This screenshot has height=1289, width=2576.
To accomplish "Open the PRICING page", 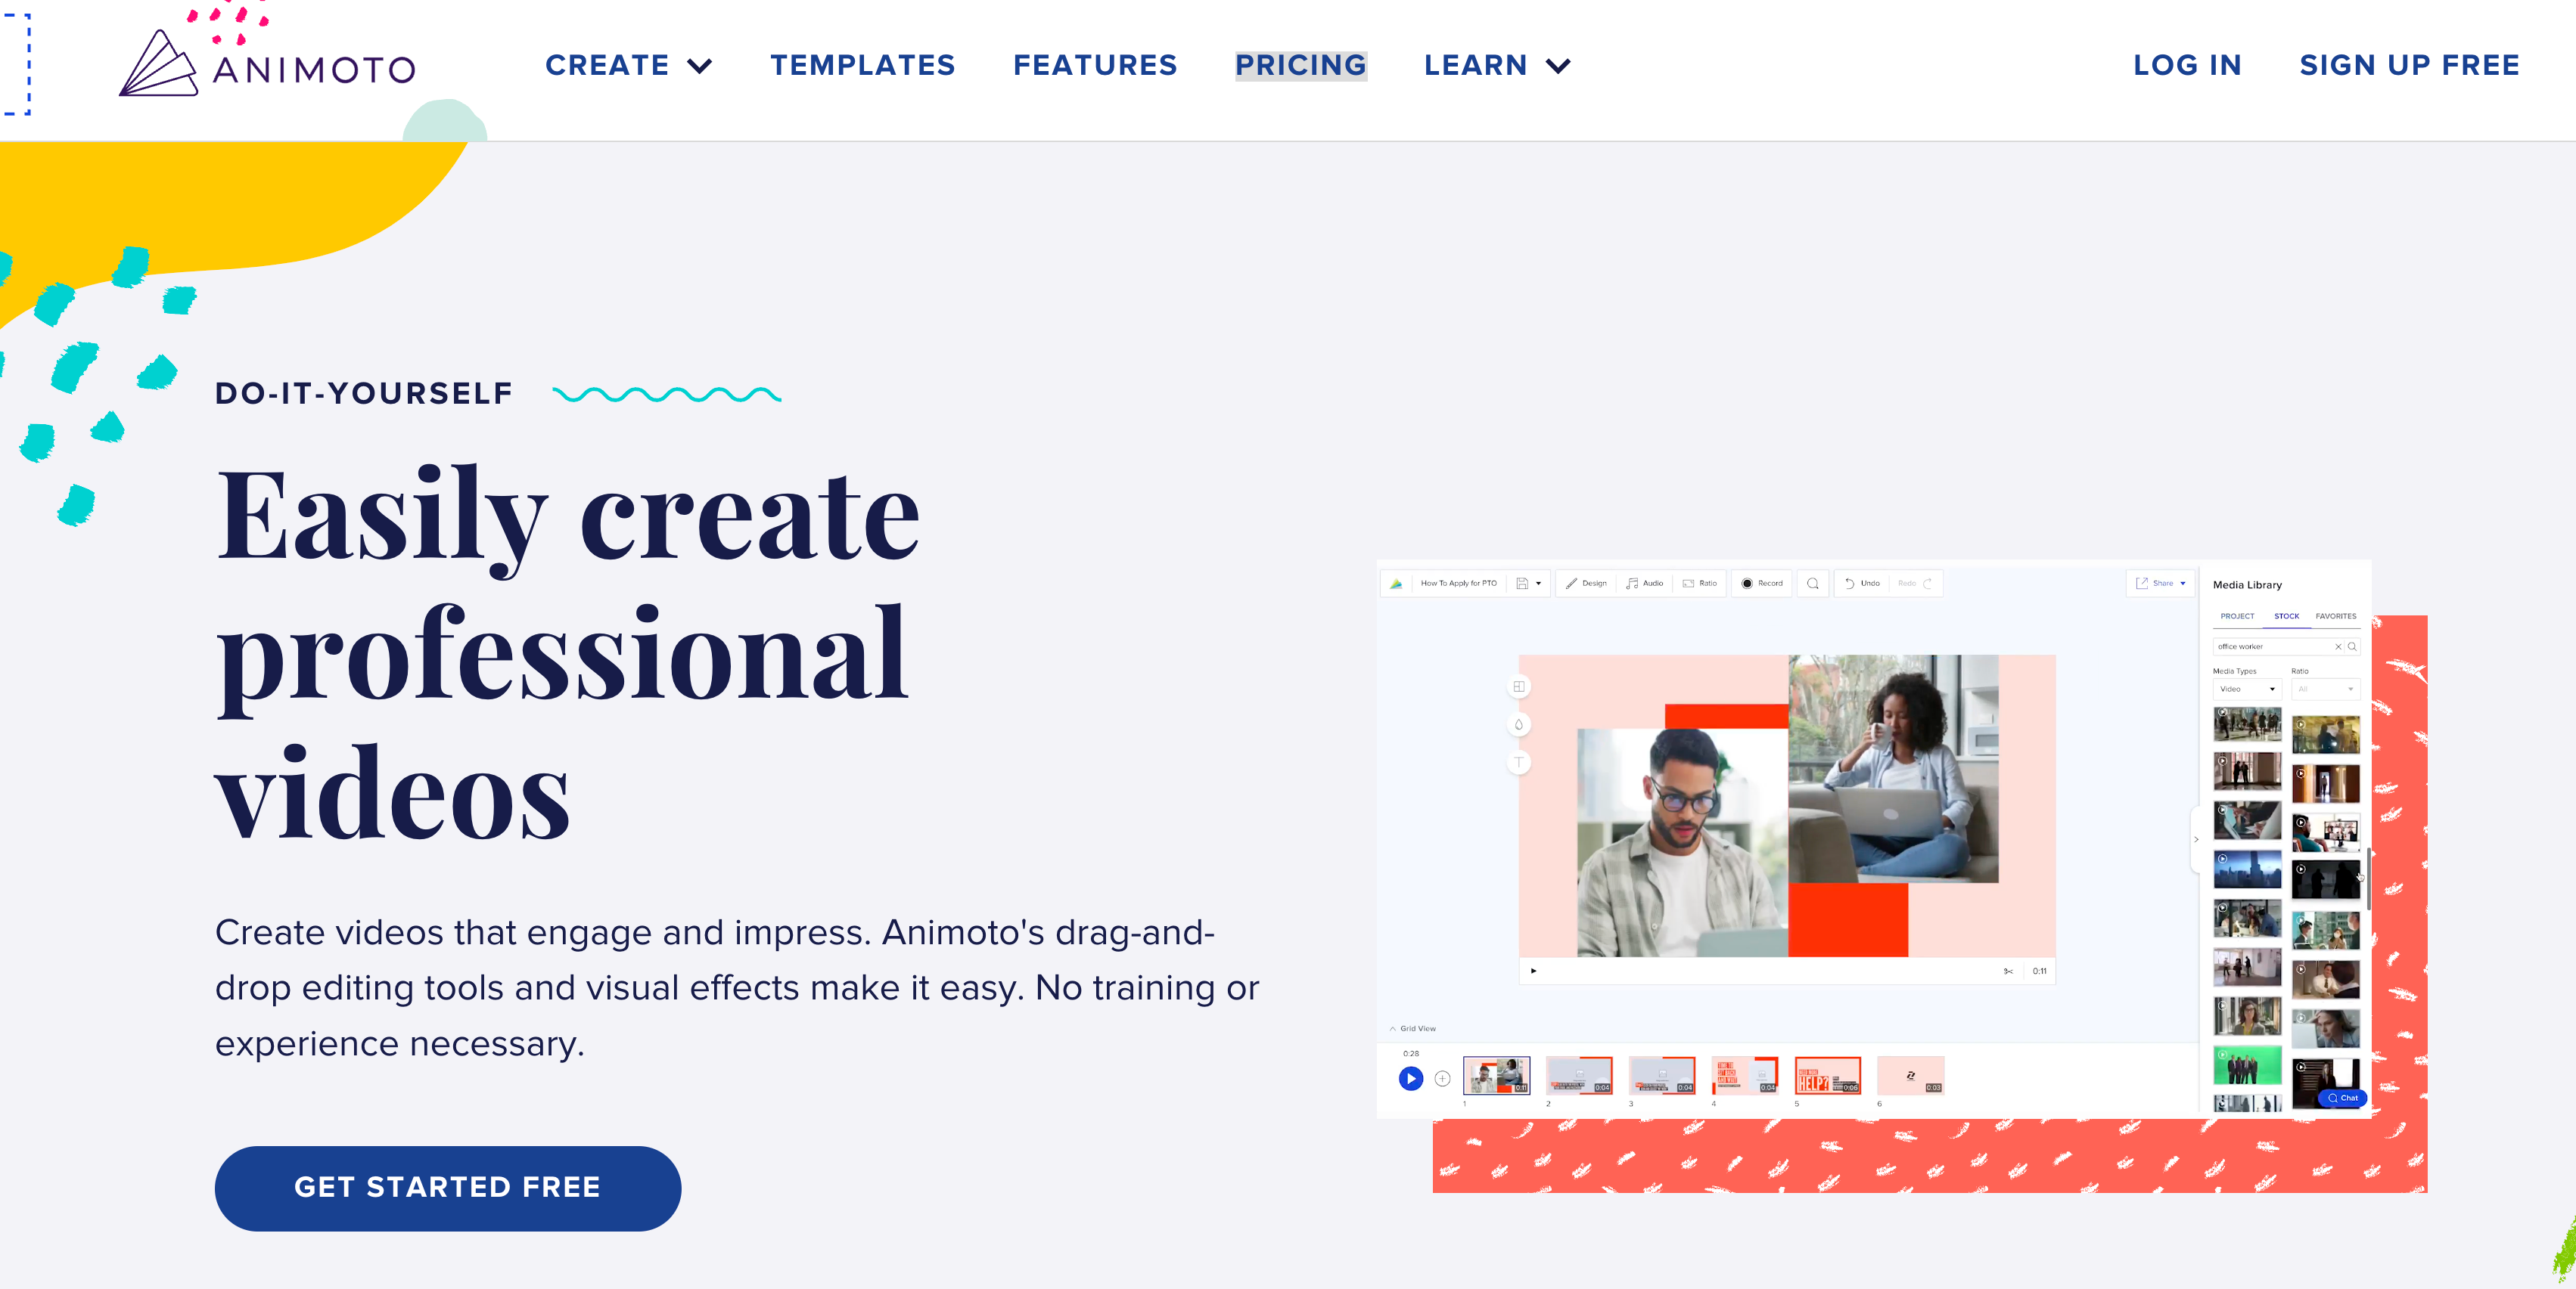I will [1300, 65].
